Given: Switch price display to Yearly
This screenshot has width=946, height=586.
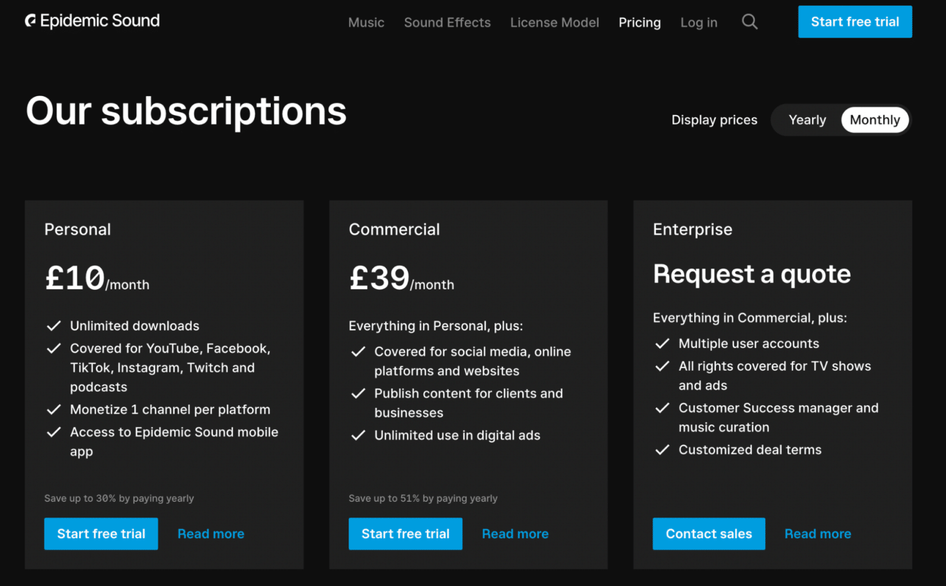Looking at the screenshot, I should 807,120.
